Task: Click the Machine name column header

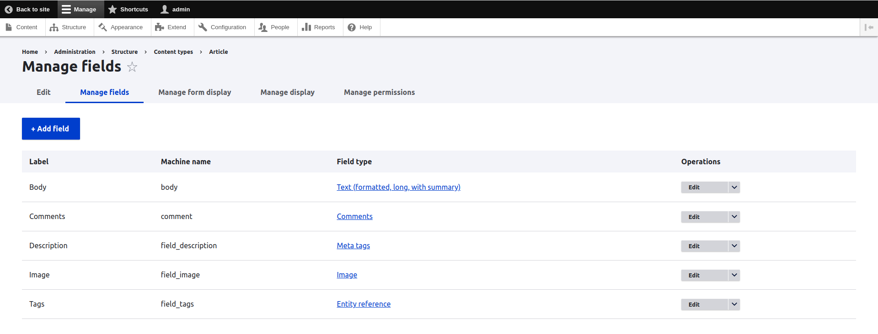Action: [186, 162]
